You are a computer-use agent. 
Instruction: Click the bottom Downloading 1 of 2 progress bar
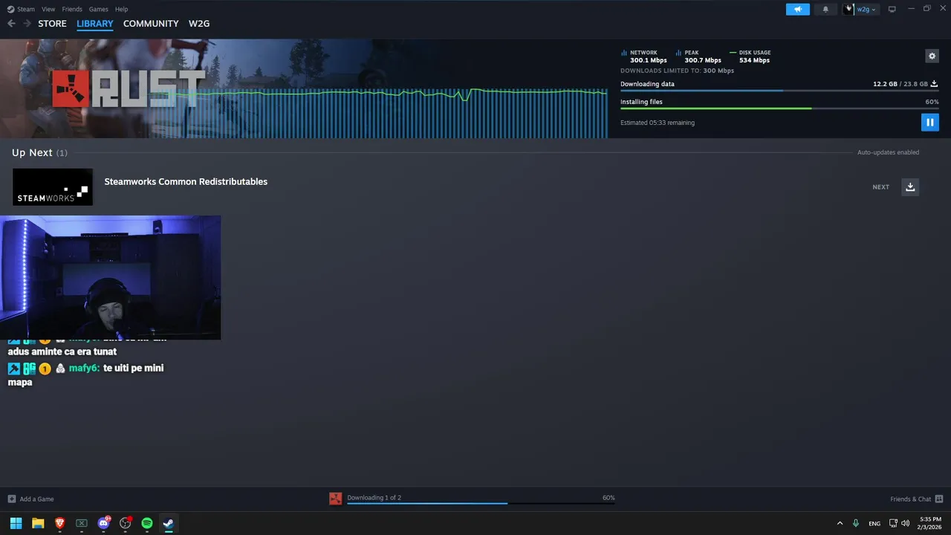click(x=481, y=503)
